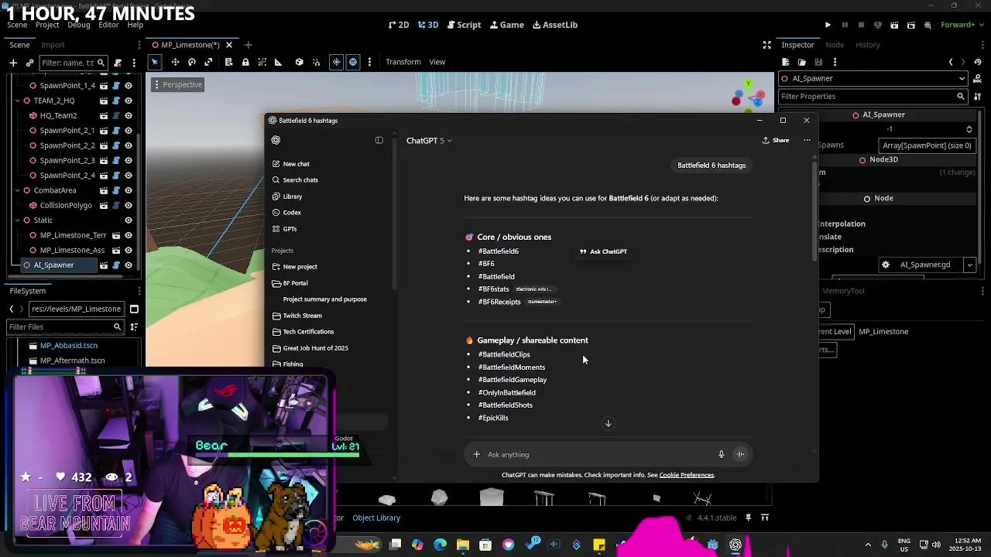The width and height of the screenshot is (991, 557).
Task: Click the instantiate child scene link icon
Action: (x=29, y=63)
